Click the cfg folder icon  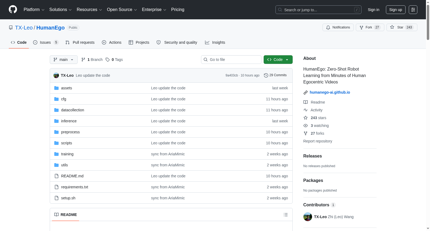(56, 99)
